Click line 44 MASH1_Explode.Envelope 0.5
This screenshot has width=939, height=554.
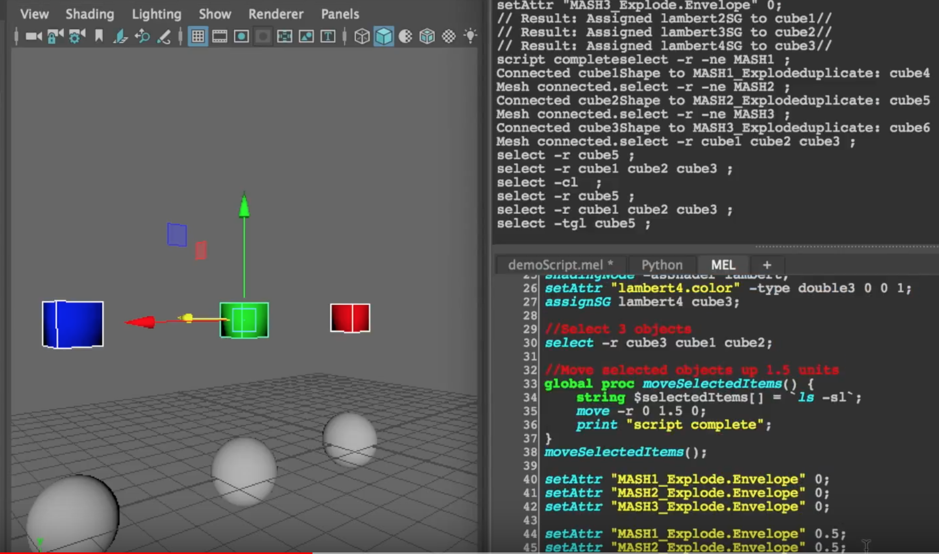click(695, 533)
